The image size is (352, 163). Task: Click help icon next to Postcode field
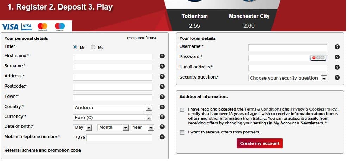pyautogui.click(x=162, y=87)
